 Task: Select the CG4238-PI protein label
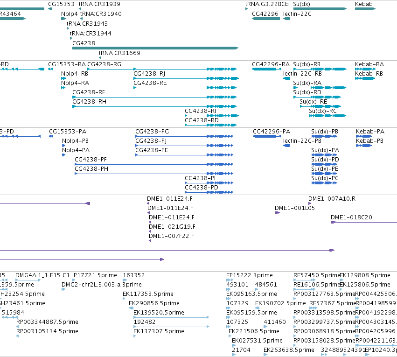coord(200,178)
